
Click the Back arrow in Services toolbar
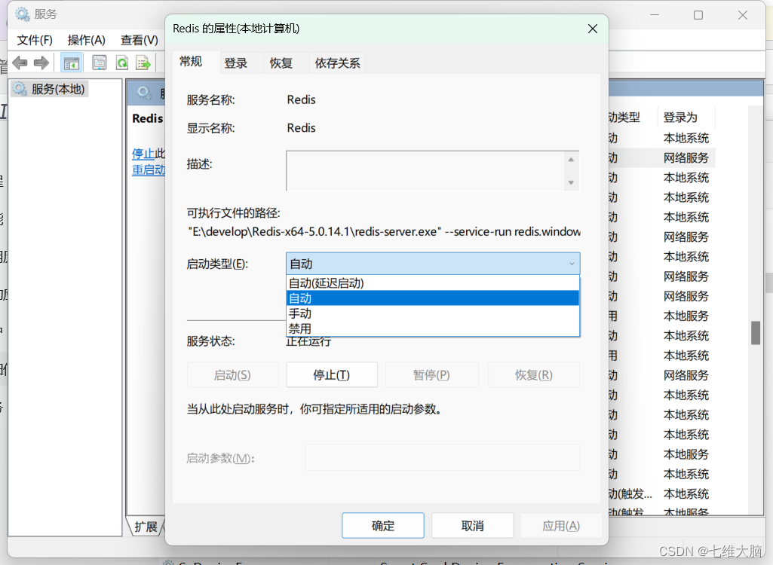tap(20, 63)
